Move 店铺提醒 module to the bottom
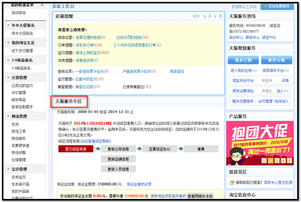Viewport: 301px width, 202px height. tap(220, 17)
